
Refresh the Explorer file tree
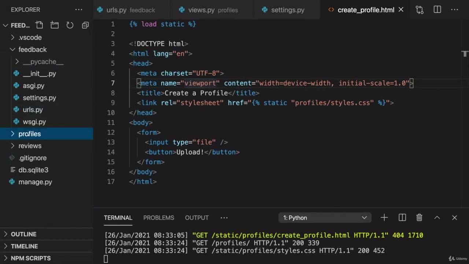(x=70, y=25)
